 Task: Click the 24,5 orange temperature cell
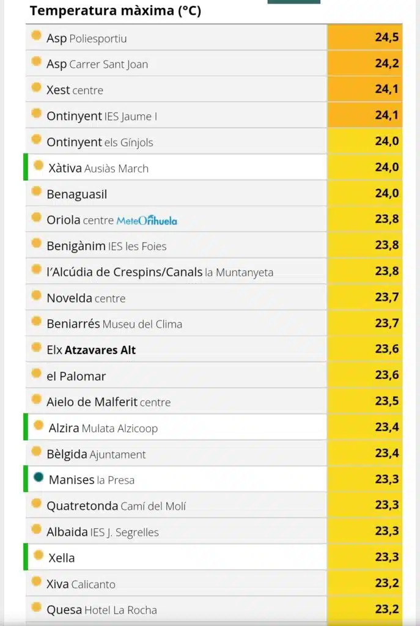pos(365,37)
